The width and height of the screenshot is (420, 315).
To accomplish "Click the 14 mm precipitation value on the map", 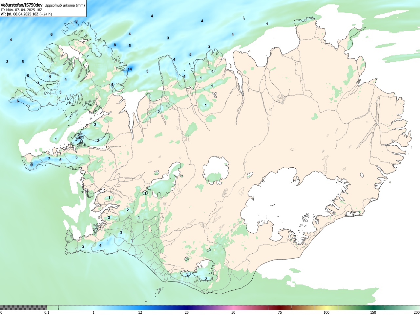I will 130,69.
